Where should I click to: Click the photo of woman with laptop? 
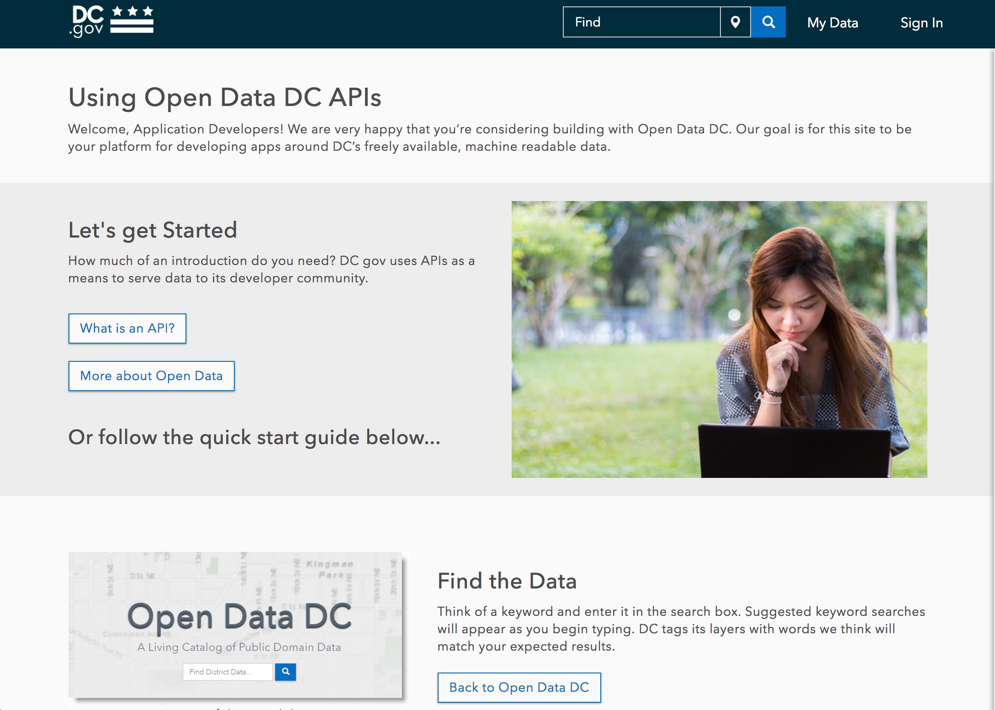click(x=719, y=339)
